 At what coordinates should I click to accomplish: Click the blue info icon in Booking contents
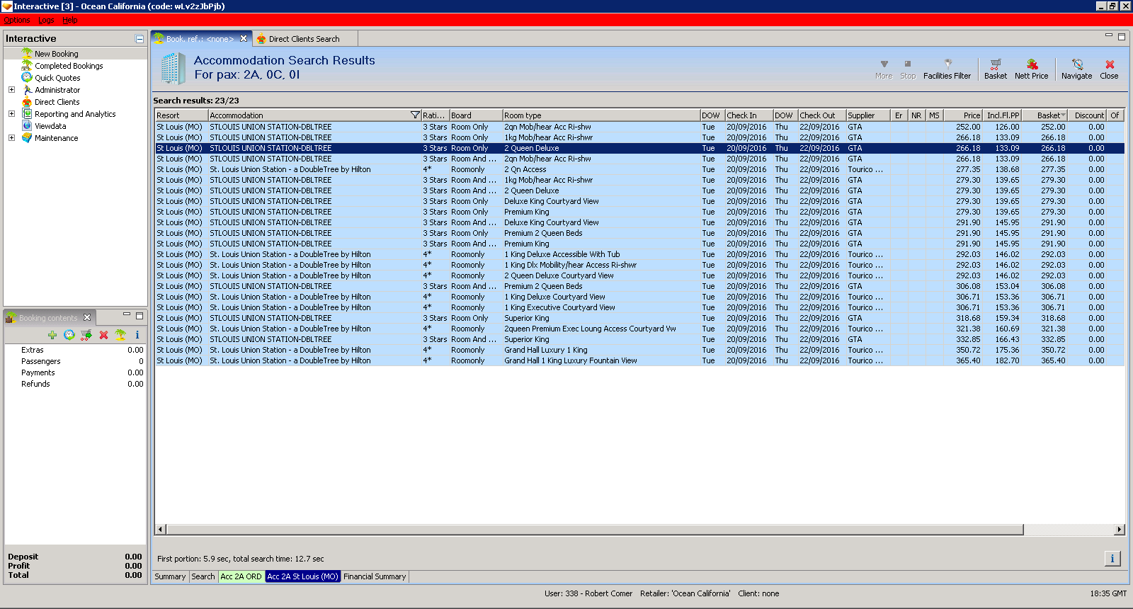[x=137, y=335]
